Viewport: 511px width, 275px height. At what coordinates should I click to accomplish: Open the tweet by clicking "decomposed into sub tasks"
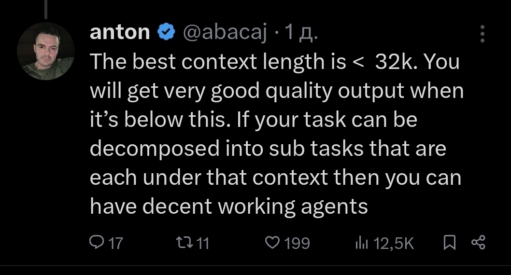pyautogui.click(x=268, y=149)
